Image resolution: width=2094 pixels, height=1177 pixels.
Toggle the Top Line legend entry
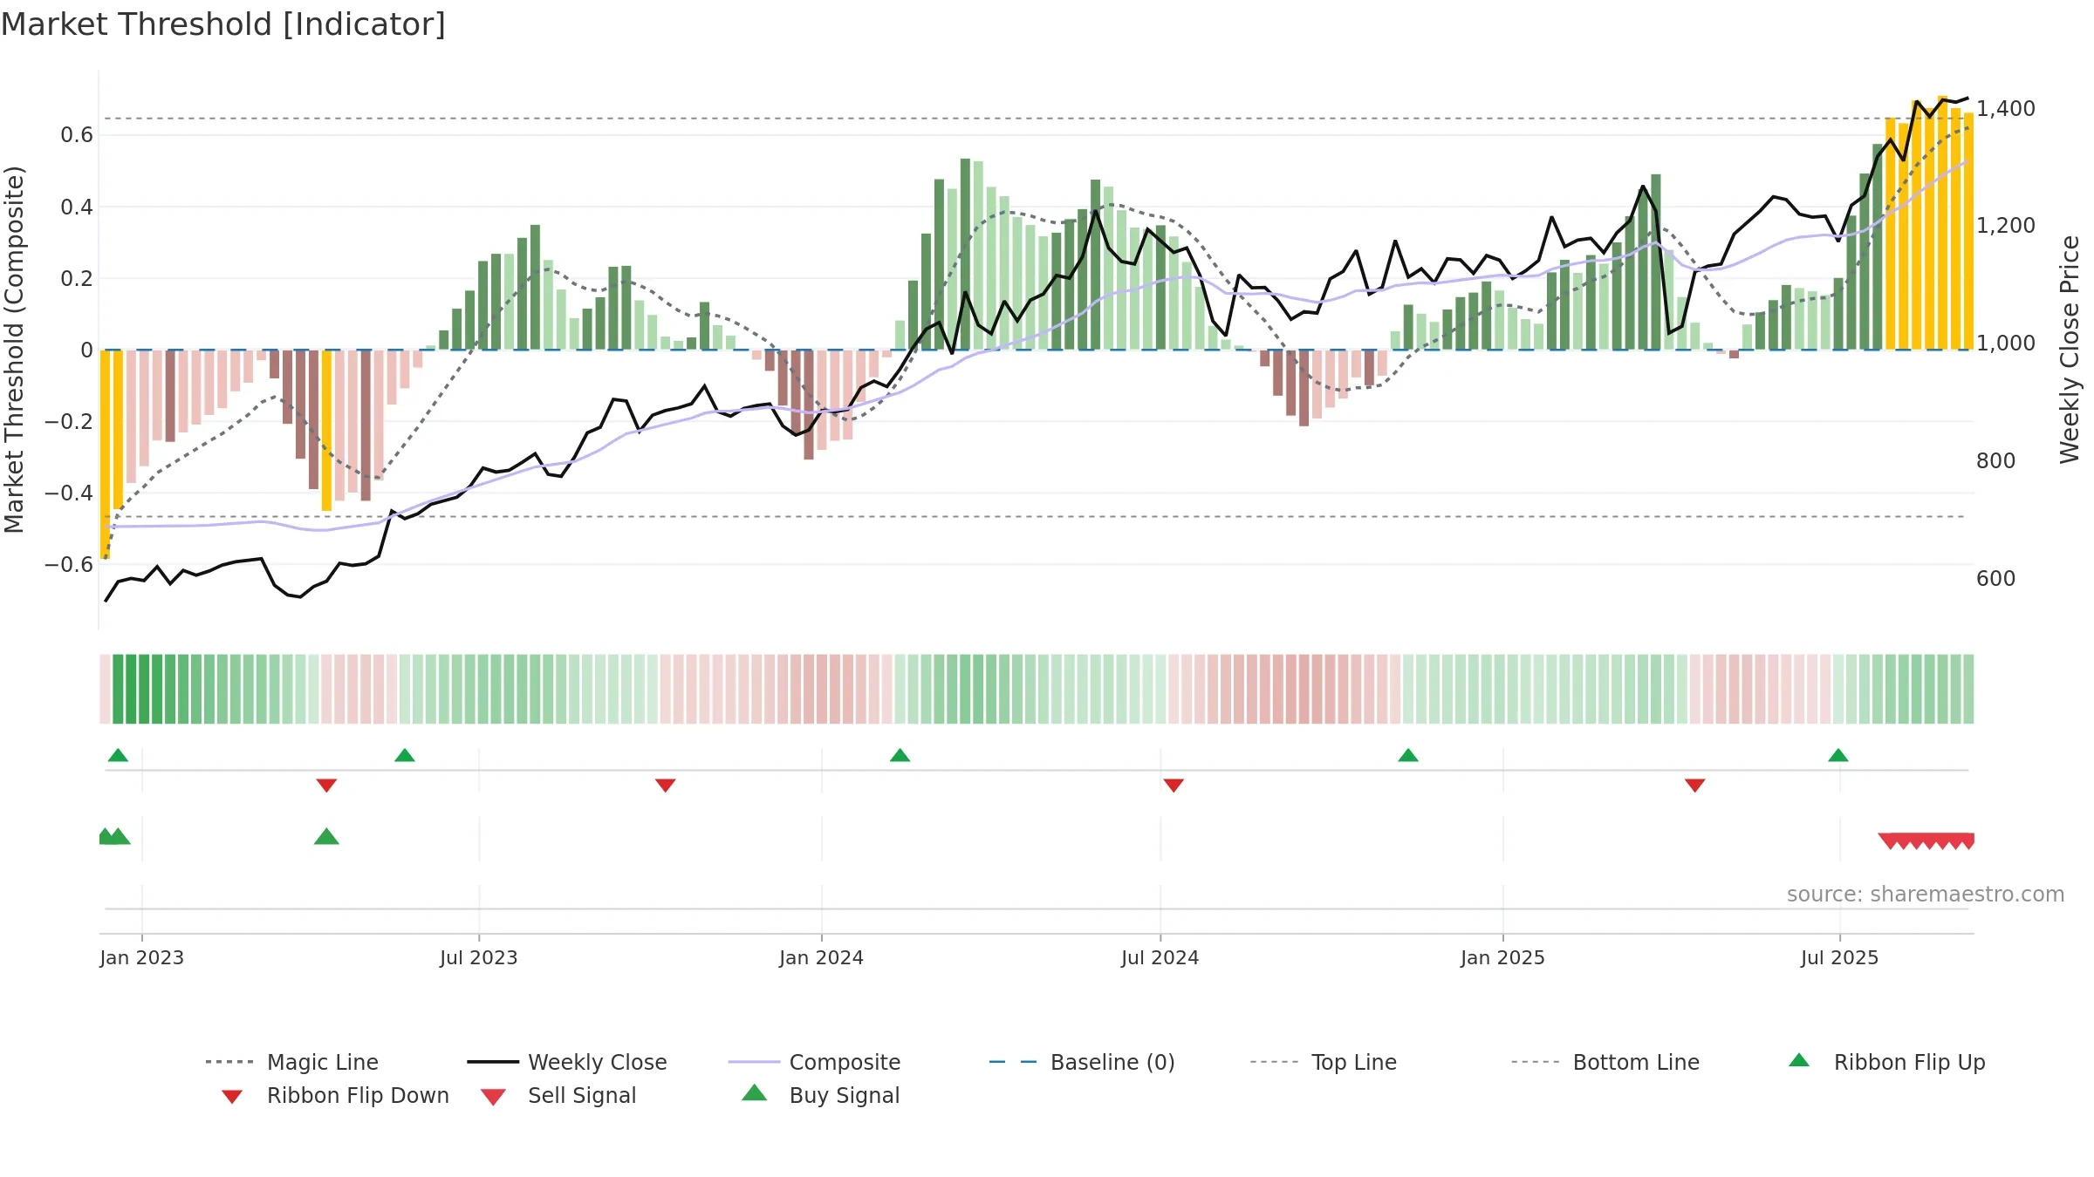coord(1323,1062)
